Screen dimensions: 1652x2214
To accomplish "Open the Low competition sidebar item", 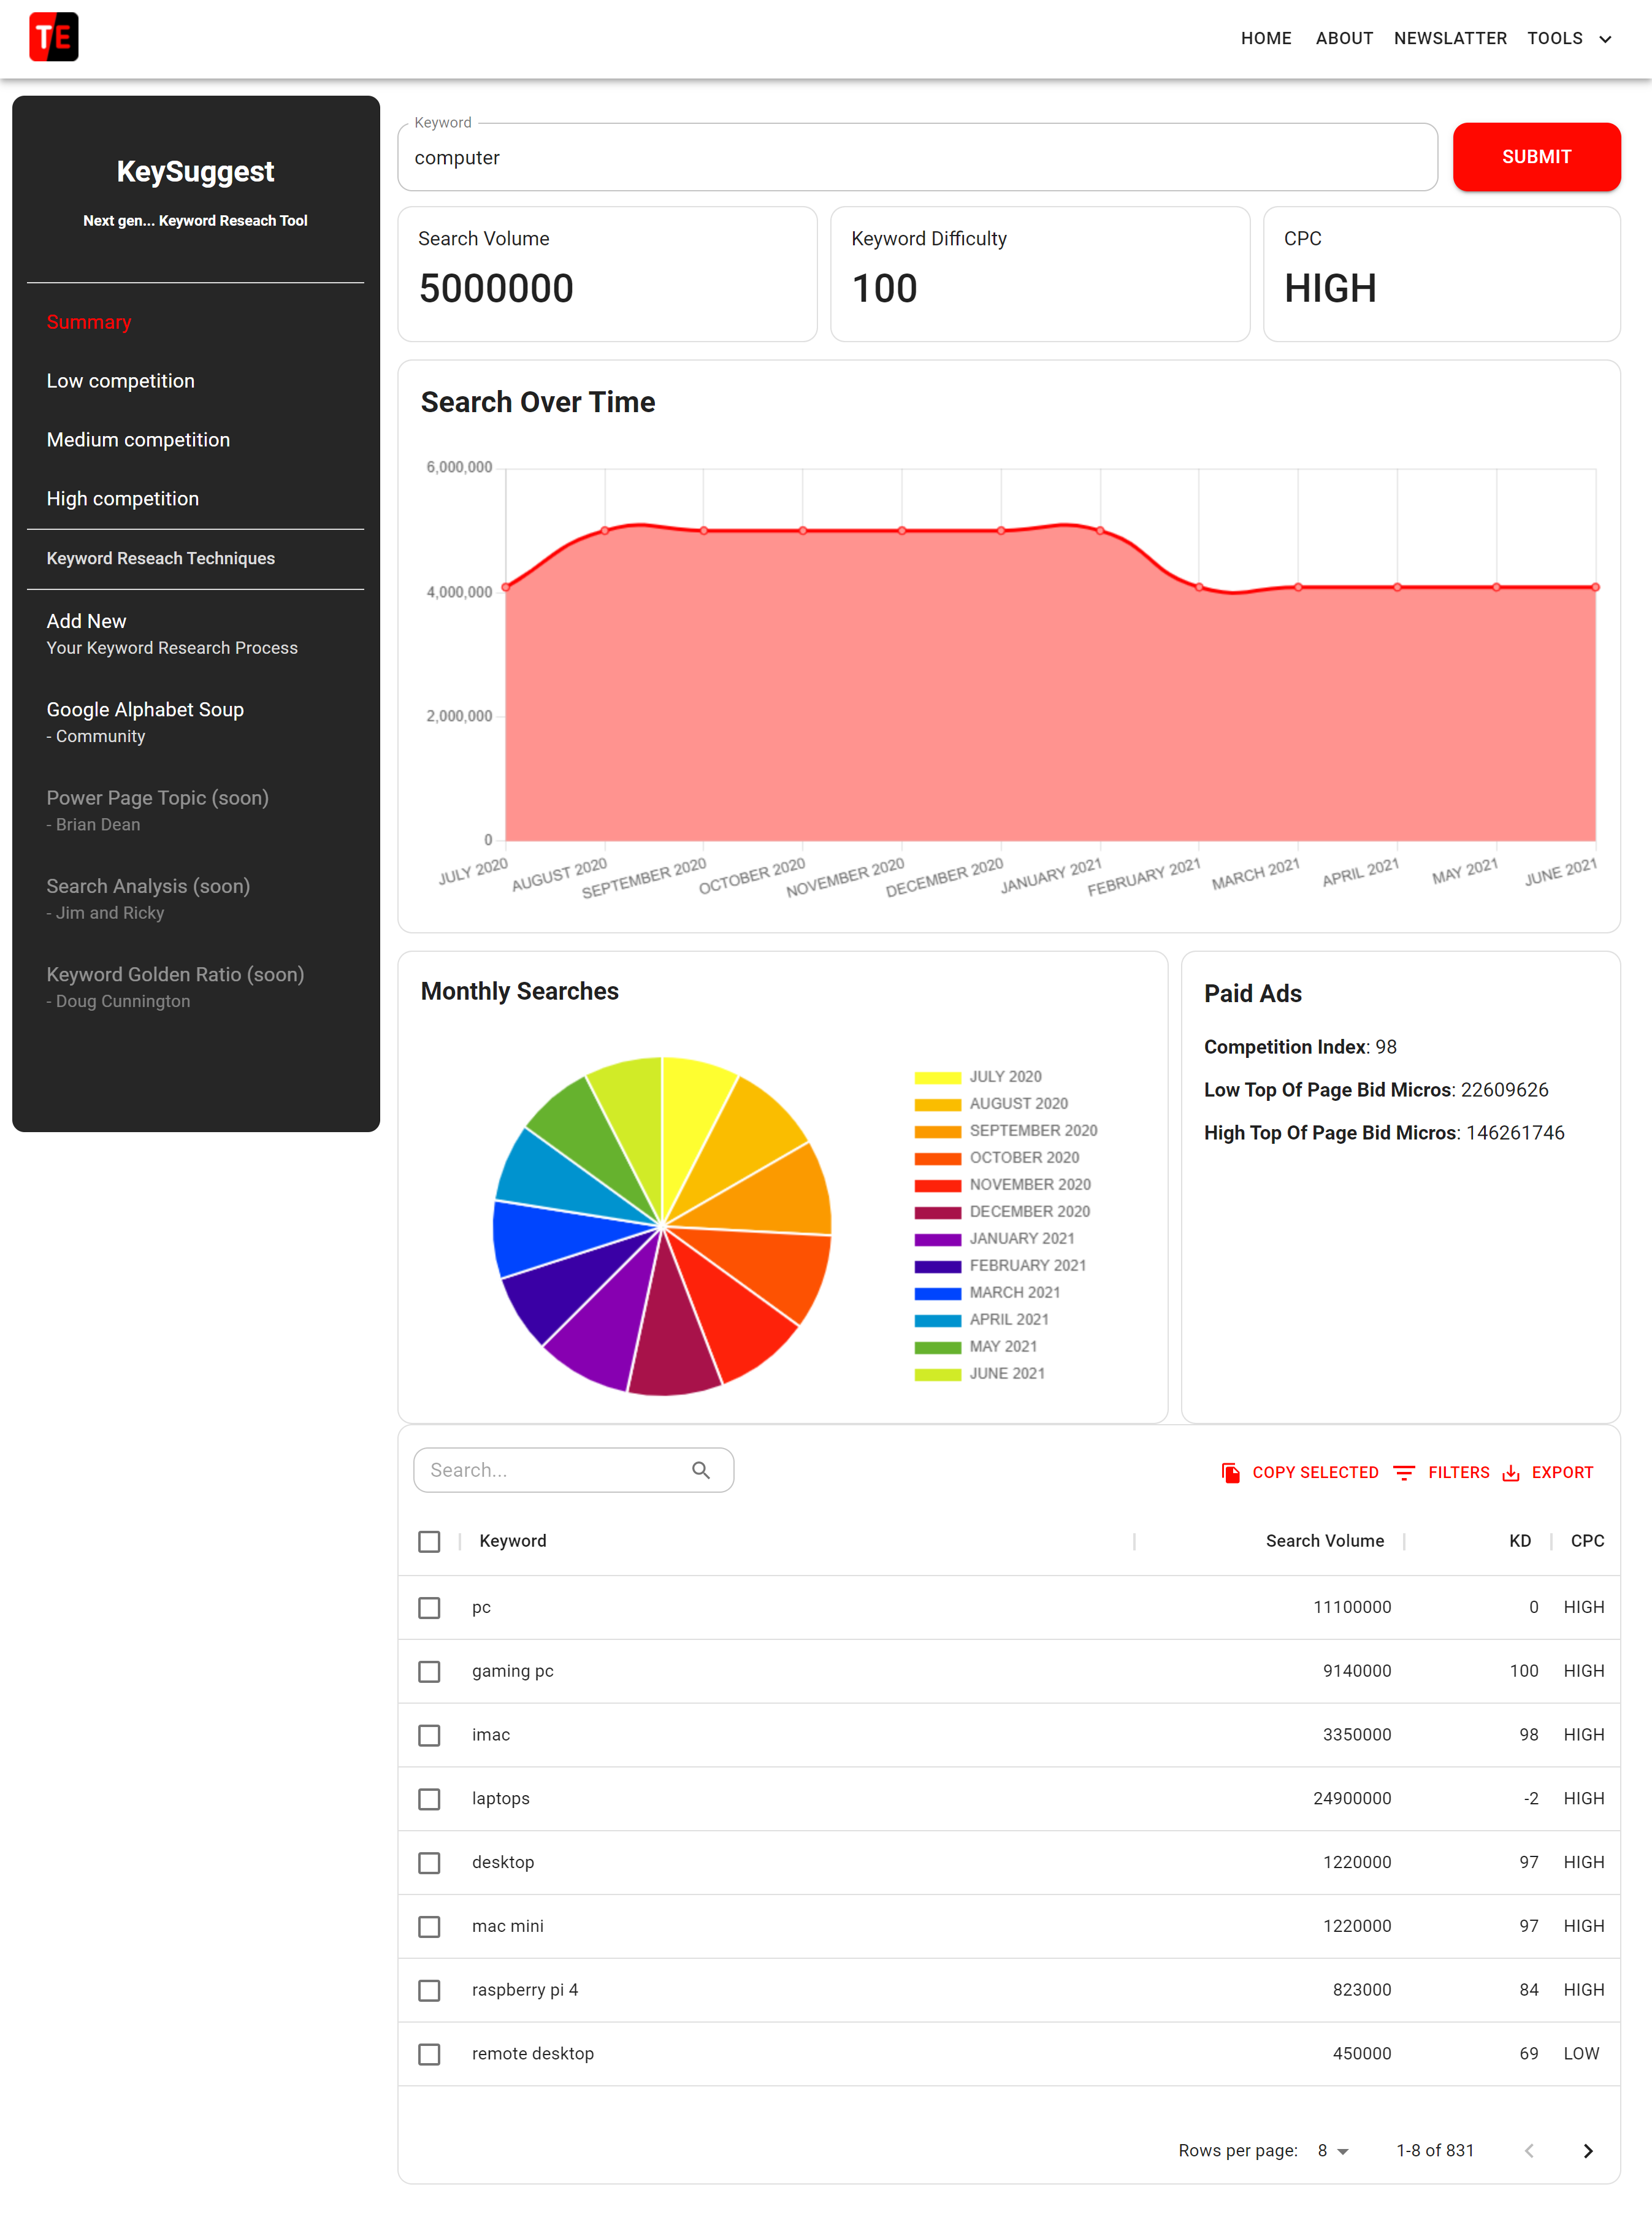I will (x=121, y=381).
